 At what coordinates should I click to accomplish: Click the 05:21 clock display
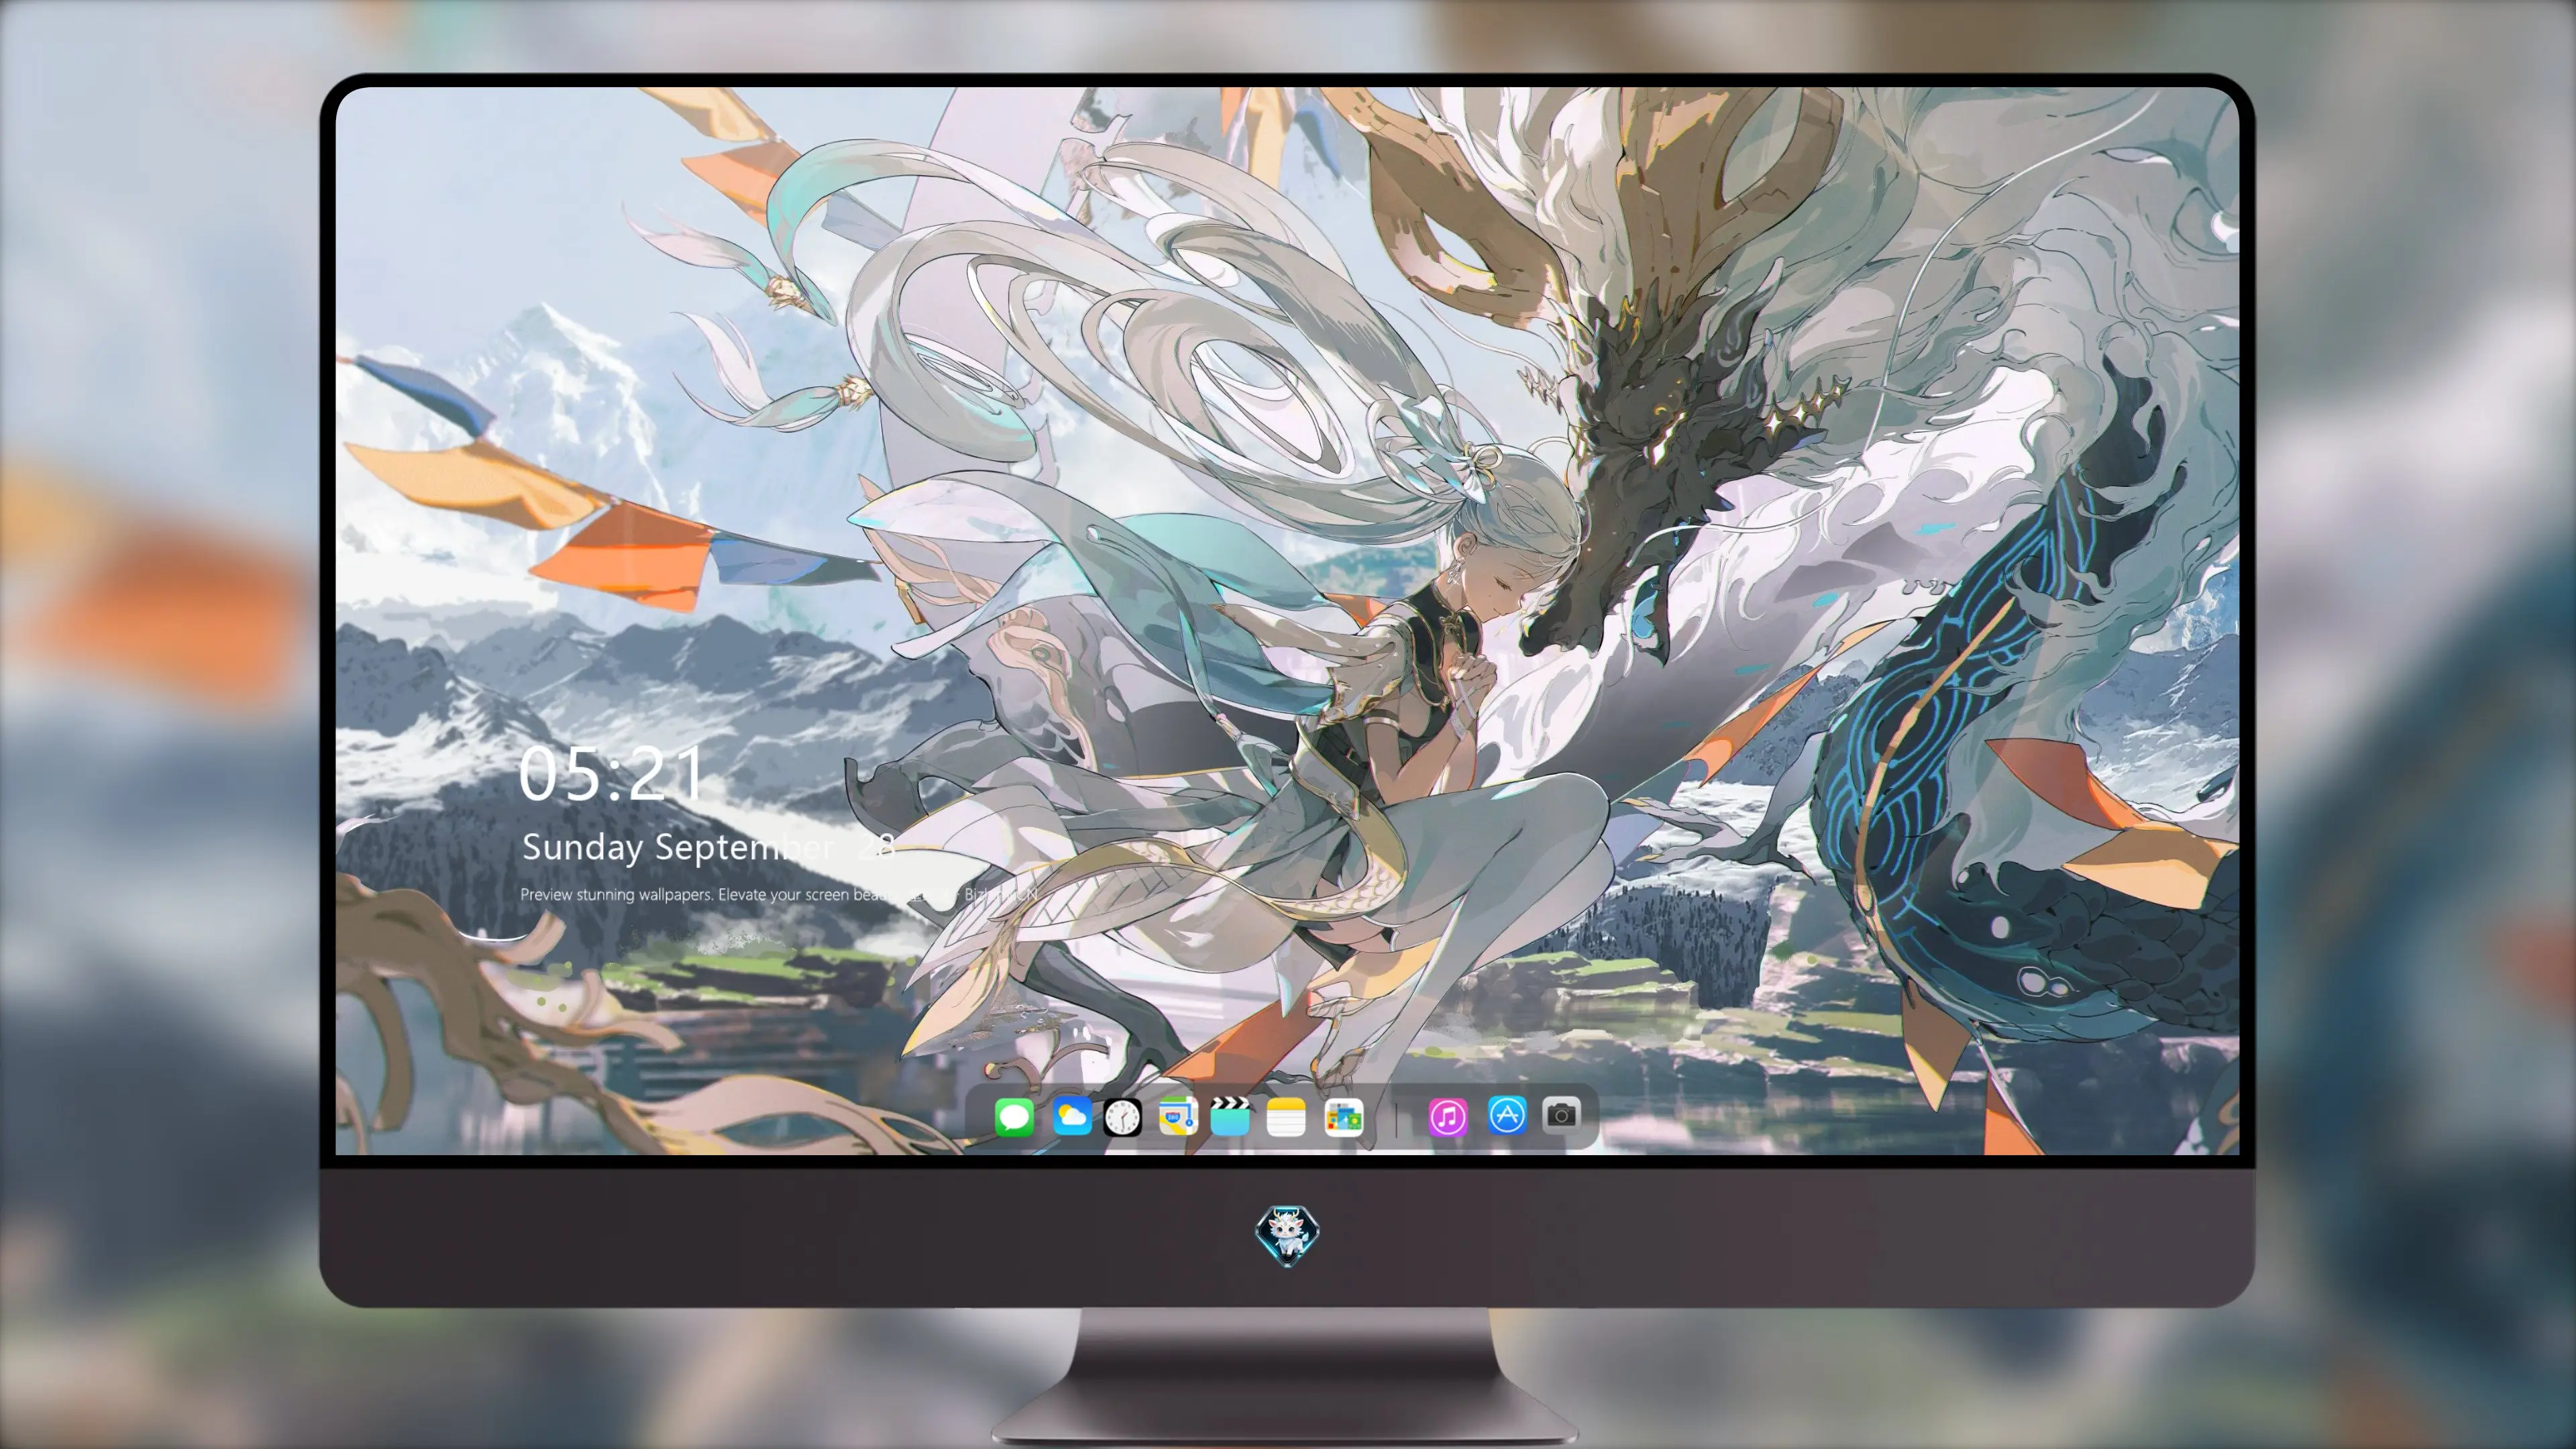point(610,773)
